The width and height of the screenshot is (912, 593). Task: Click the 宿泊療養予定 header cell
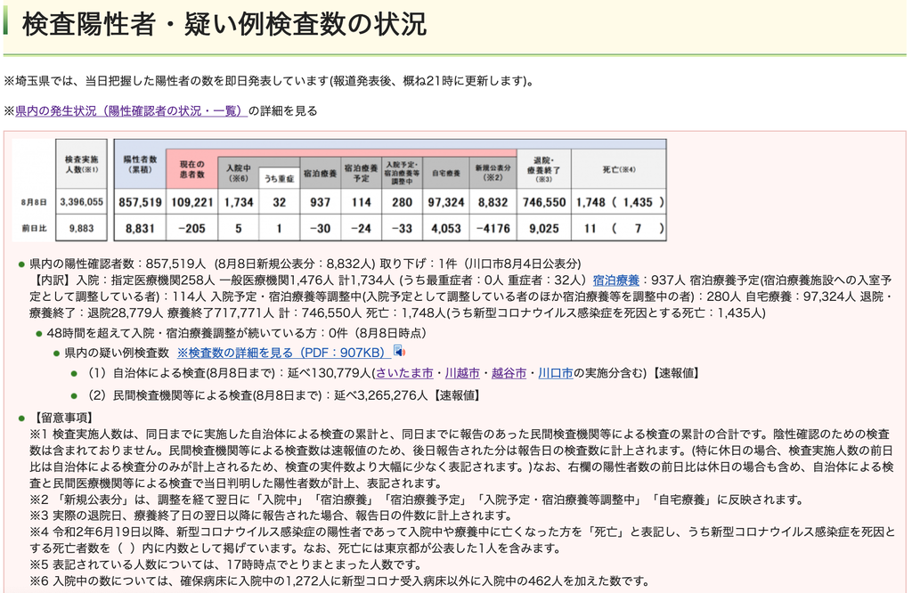pyautogui.click(x=362, y=173)
